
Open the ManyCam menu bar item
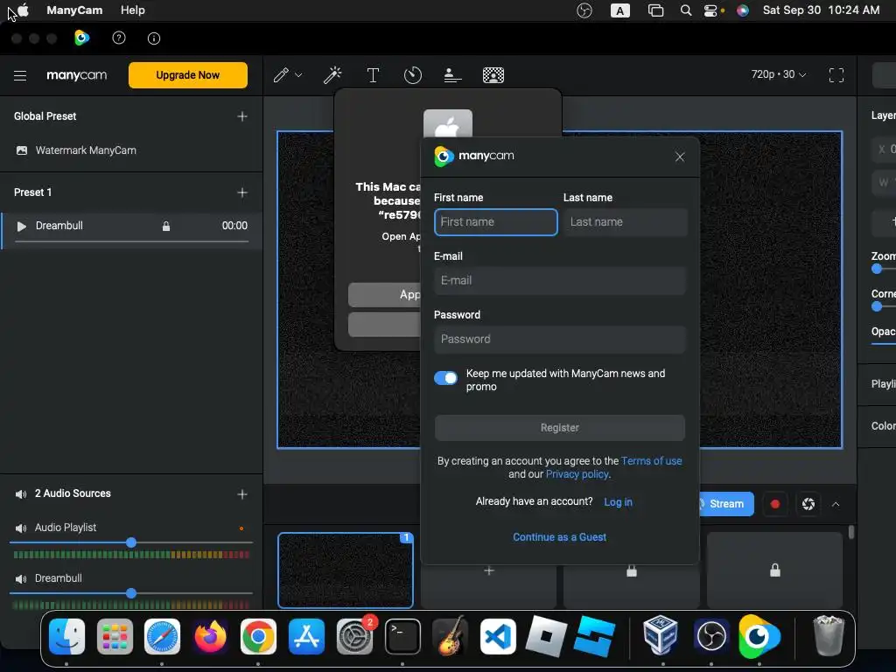click(x=74, y=10)
